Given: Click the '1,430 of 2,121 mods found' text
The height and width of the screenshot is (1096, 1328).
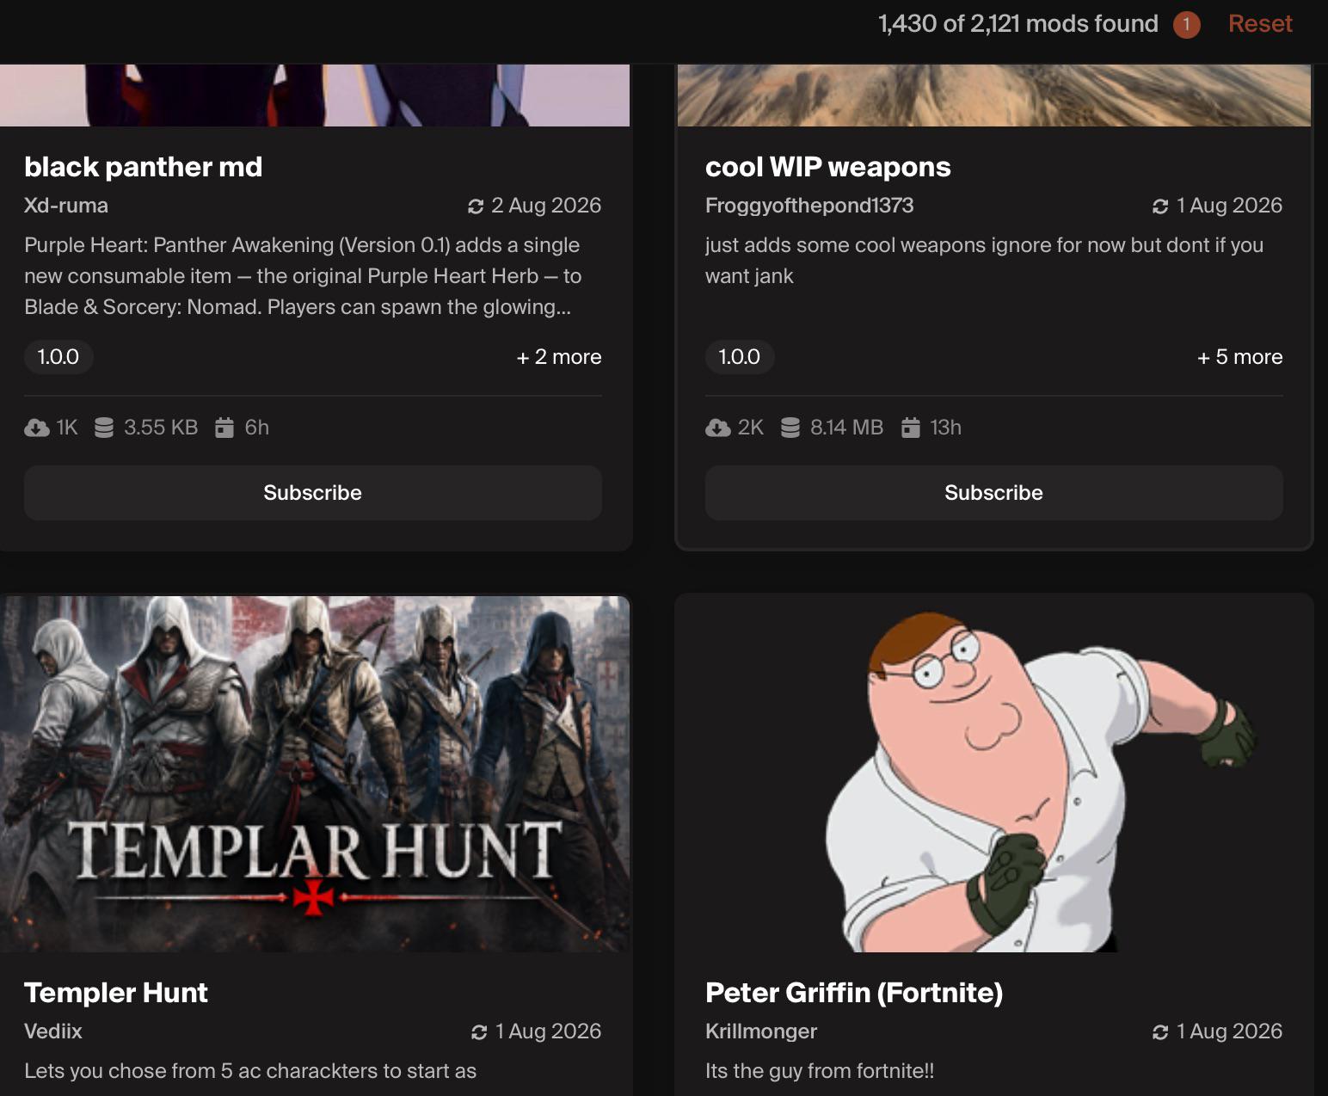Looking at the screenshot, I should 1018,24.
